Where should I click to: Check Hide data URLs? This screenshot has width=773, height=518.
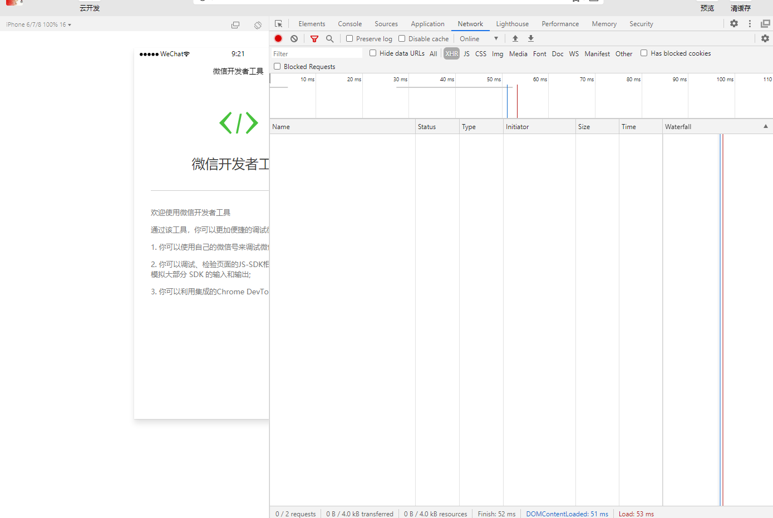(x=373, y=53)
